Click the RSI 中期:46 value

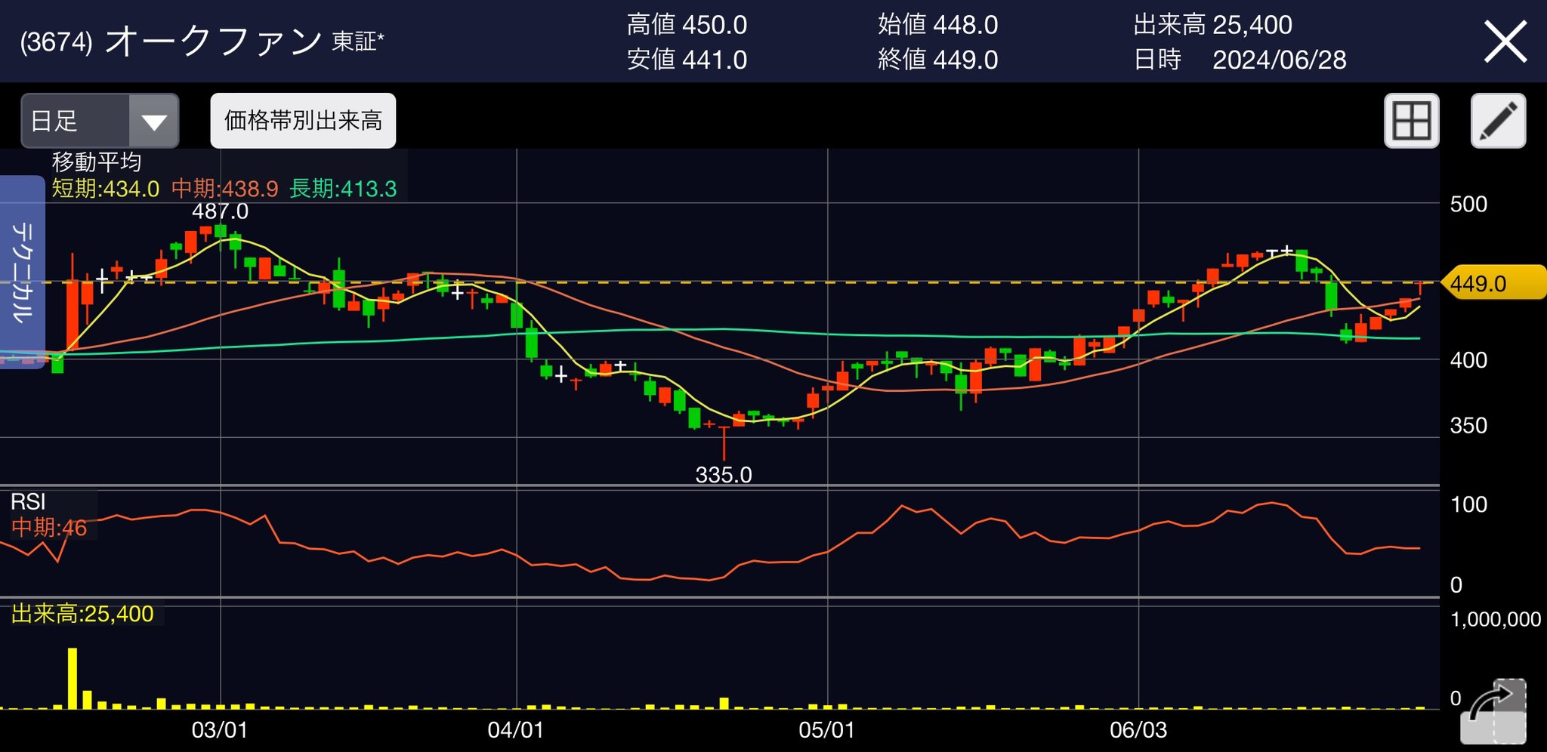click(49, 528)
